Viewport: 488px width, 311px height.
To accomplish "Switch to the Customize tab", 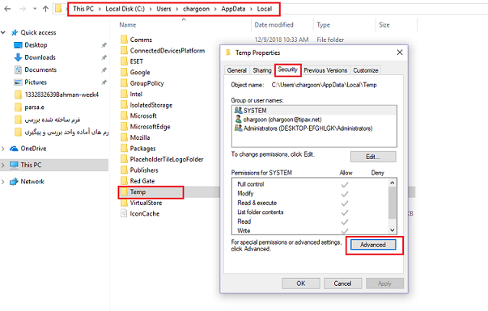I will click(x=366, y=70).
